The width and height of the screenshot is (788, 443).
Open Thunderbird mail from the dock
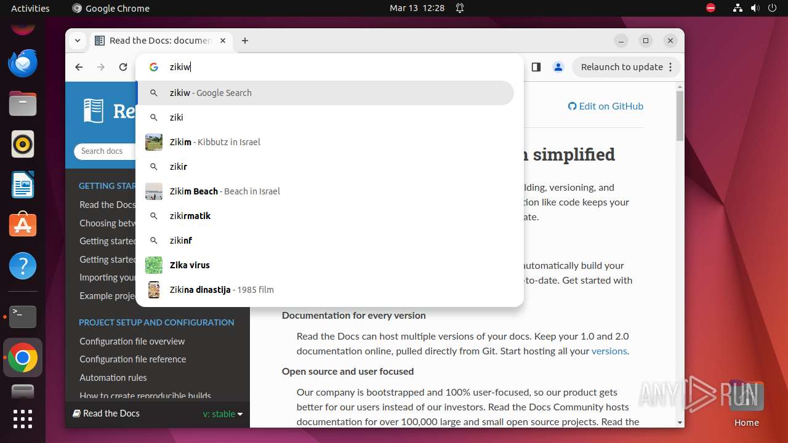[23, 63]
